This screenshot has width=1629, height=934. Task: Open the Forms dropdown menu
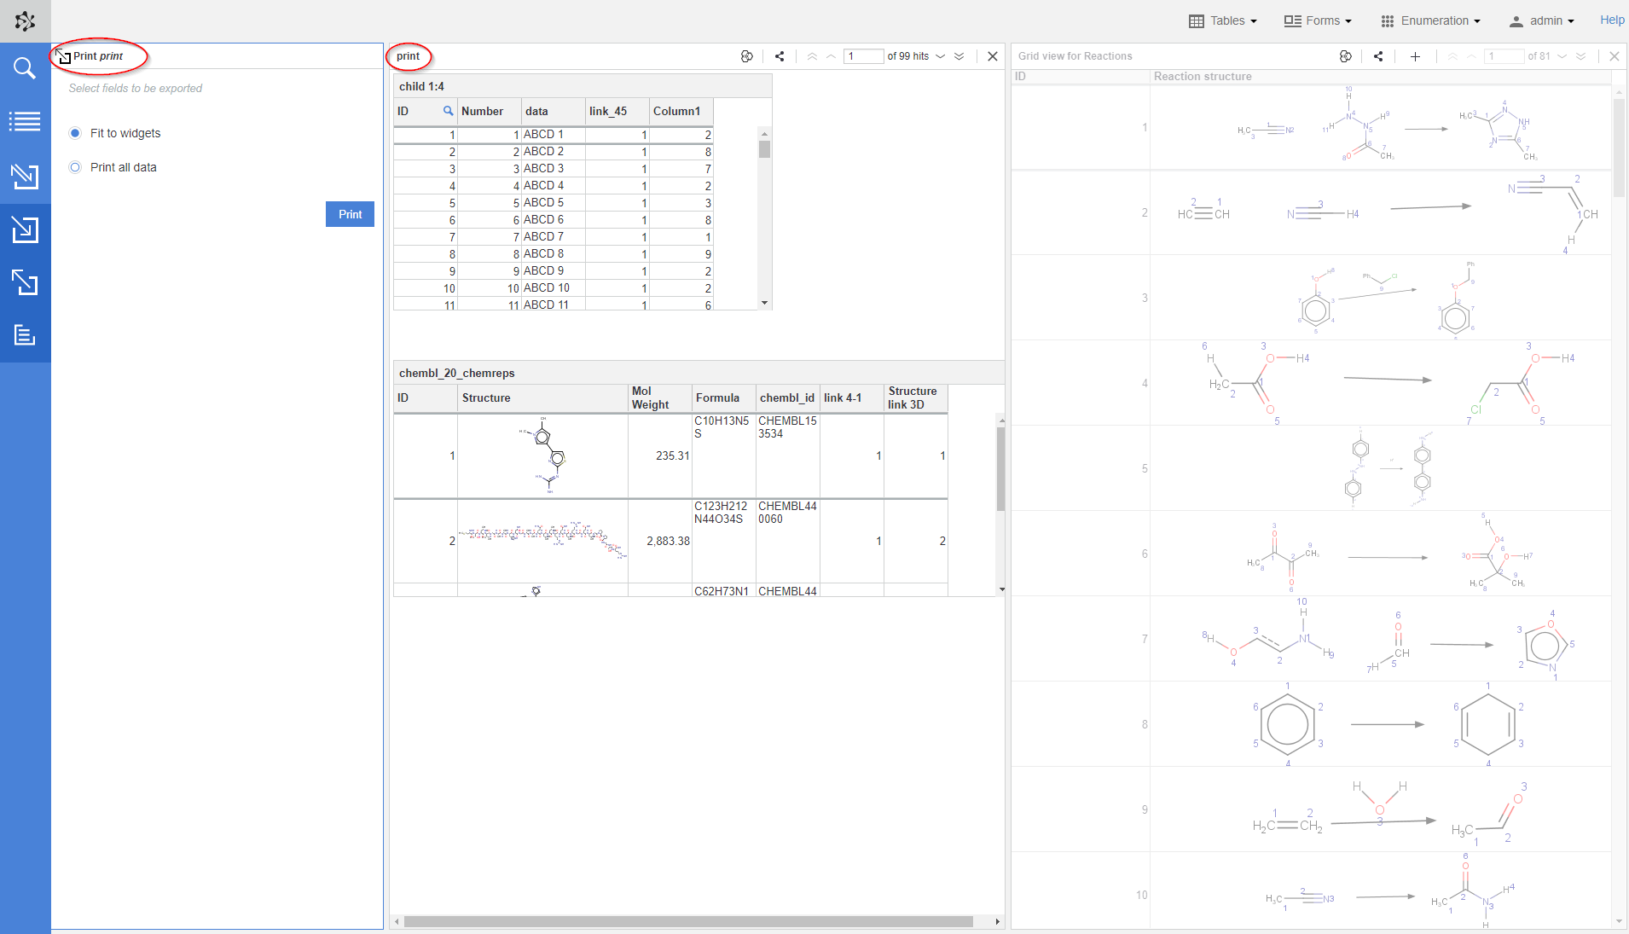point(1318,20)
